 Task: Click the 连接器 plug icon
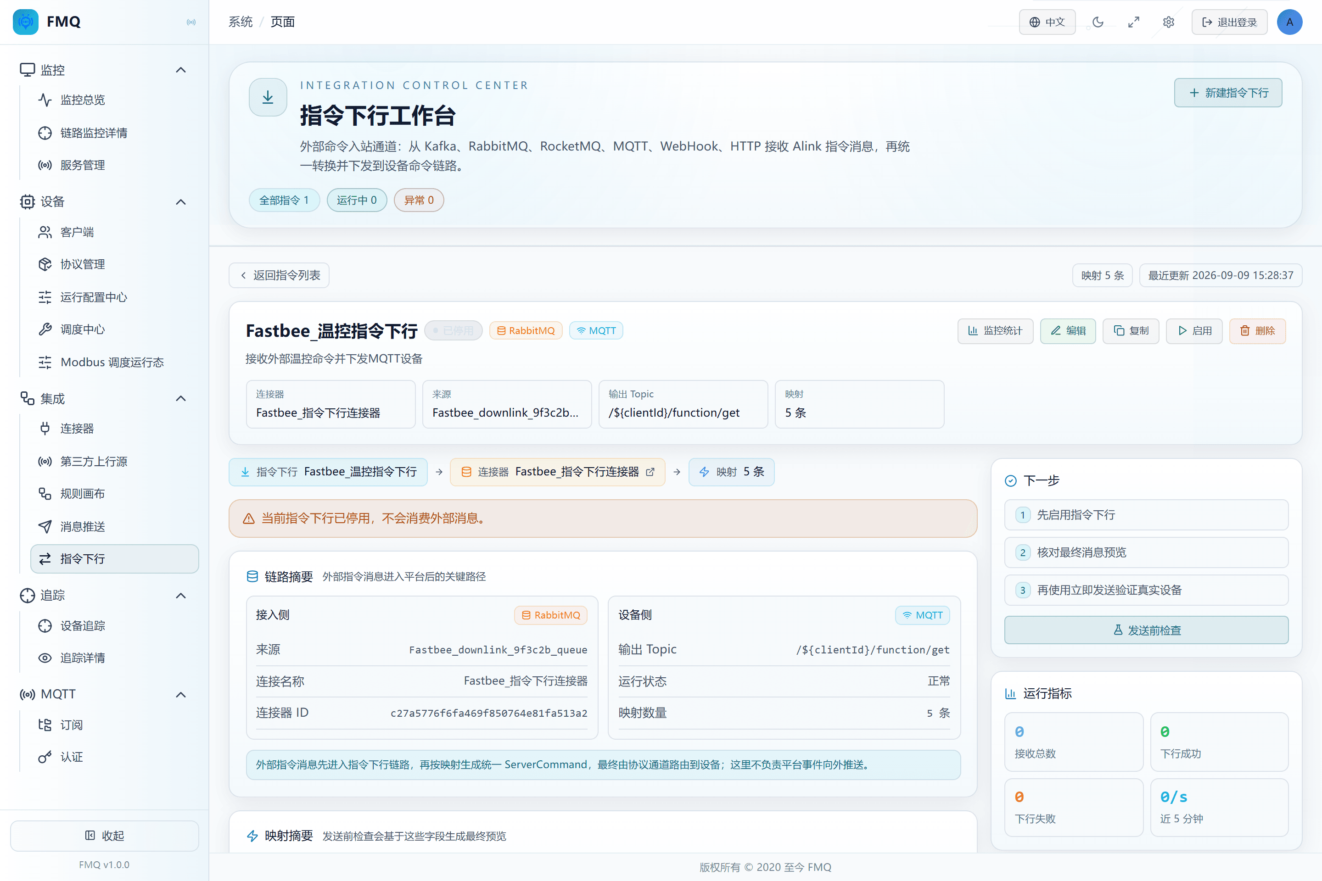(45, 429)
